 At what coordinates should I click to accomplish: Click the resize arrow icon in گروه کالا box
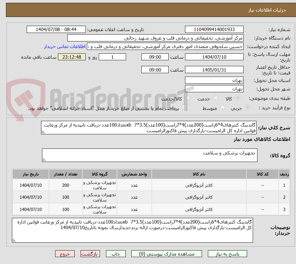tap(44, 159)
